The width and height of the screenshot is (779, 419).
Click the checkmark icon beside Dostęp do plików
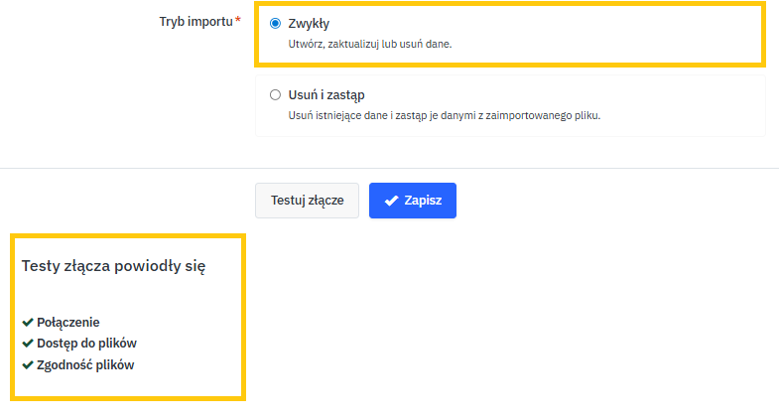tap(28, 344)
